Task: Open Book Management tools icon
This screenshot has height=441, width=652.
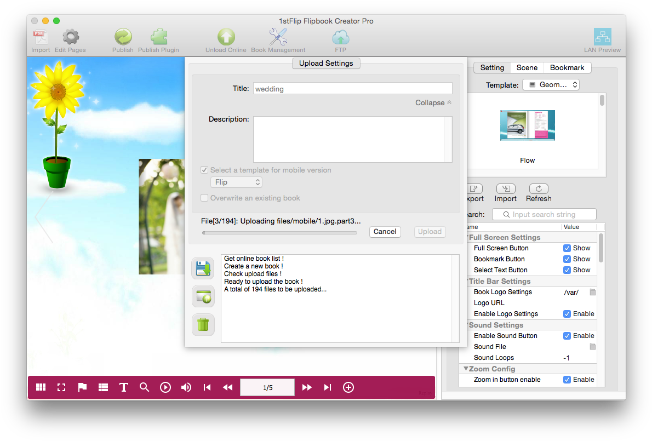Action: click(278, 37)
